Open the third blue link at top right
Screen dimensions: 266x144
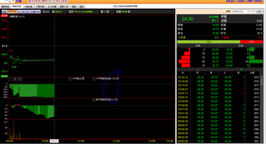(x=249, y=1)
